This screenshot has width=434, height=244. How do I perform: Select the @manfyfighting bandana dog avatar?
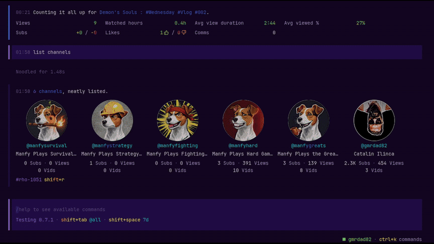point(178,120)
